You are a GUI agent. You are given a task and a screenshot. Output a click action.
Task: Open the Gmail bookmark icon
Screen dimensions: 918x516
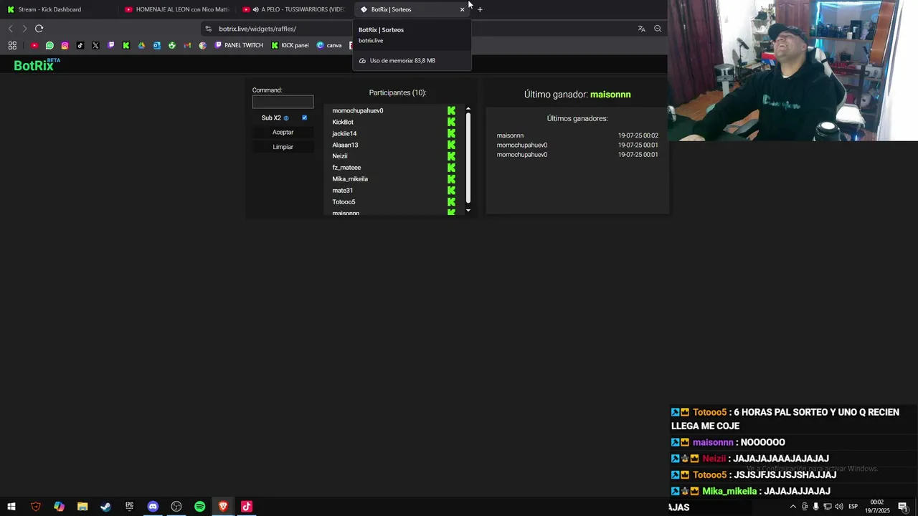pos(187,45)
